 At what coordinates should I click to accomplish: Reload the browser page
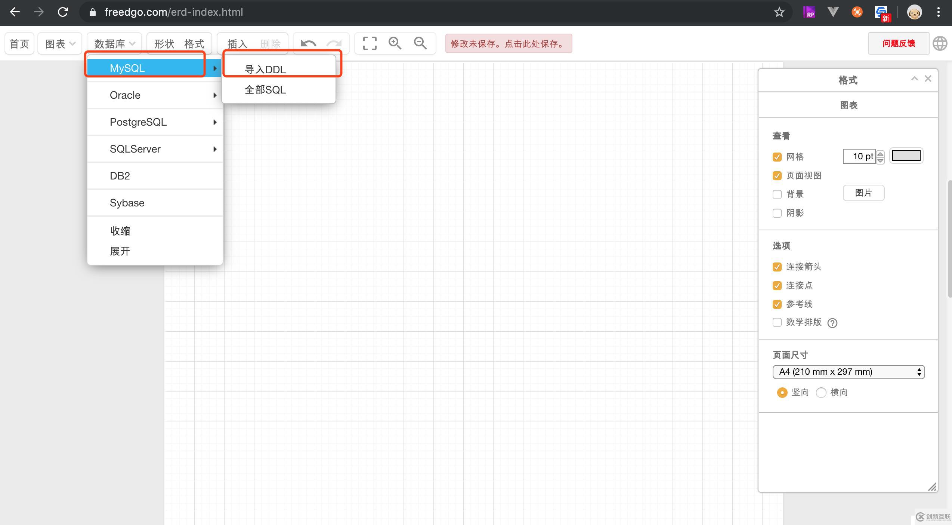click(x=63, y=12)
